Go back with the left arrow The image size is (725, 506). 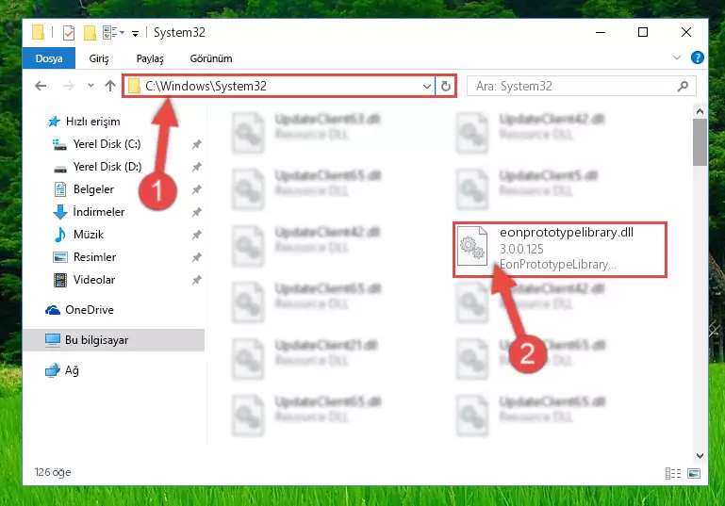[41, 86]
